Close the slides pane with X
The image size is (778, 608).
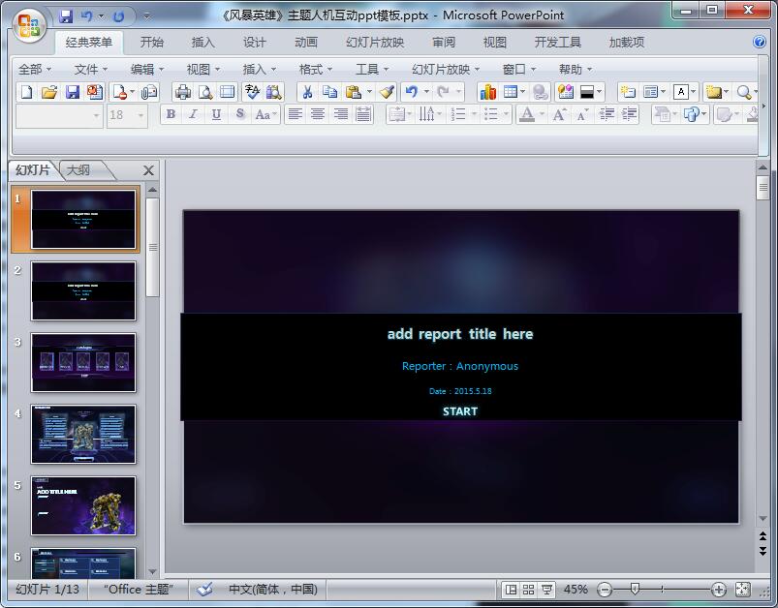[x=148, y=170]
